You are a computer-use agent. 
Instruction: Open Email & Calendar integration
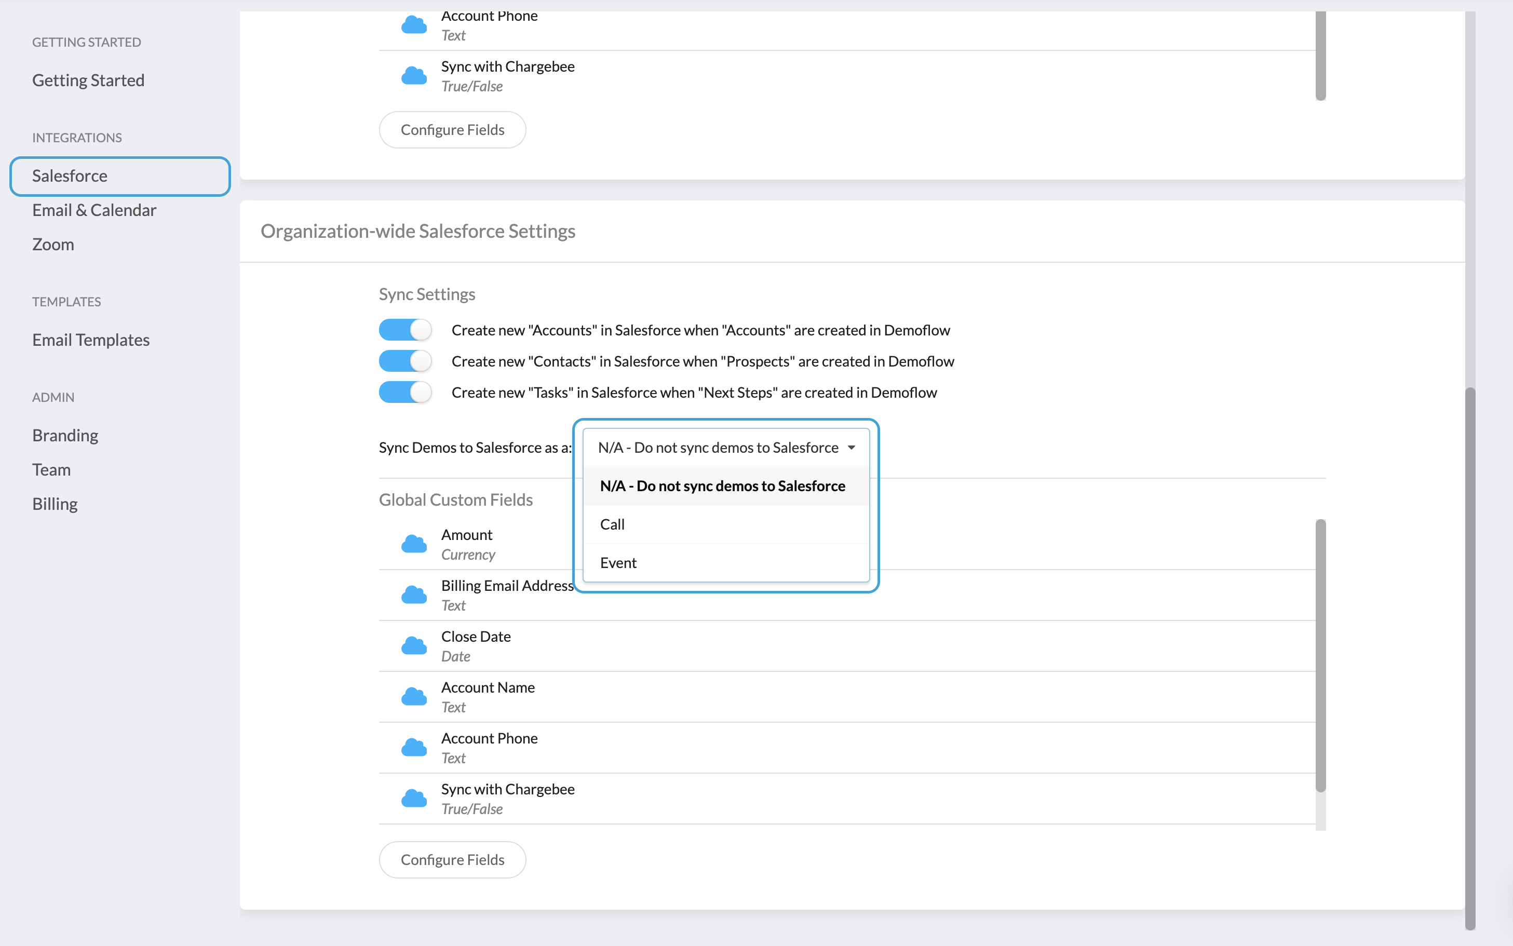(94, 210)
